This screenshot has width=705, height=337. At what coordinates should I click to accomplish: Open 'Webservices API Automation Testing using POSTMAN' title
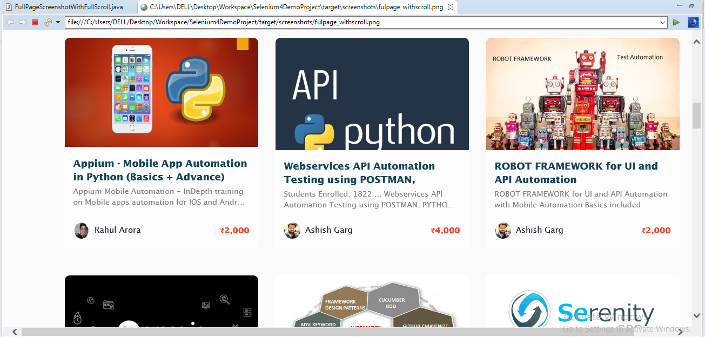[x=359, y=173]
